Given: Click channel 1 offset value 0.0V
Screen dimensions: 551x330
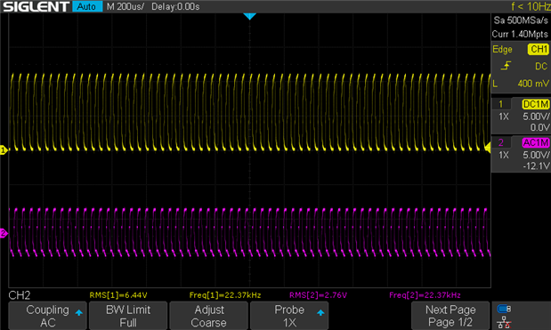Looking at the screenshot, I should coord(539,127).
